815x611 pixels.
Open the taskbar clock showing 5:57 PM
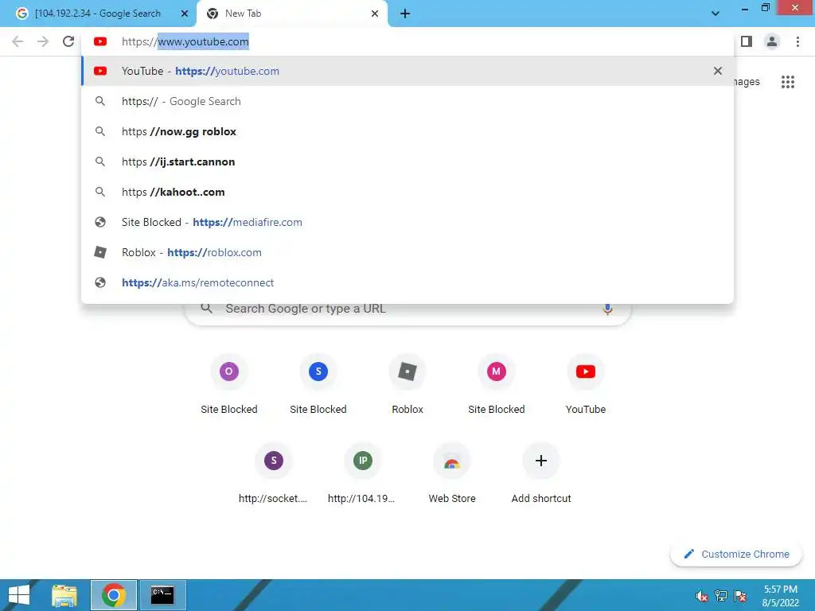click(780, 595)
